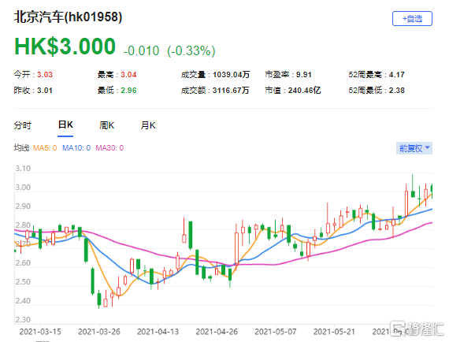The image size is (449, 342).
Task: Open the 周K tab
Action: pyautogui.click(x=107, y=125)
